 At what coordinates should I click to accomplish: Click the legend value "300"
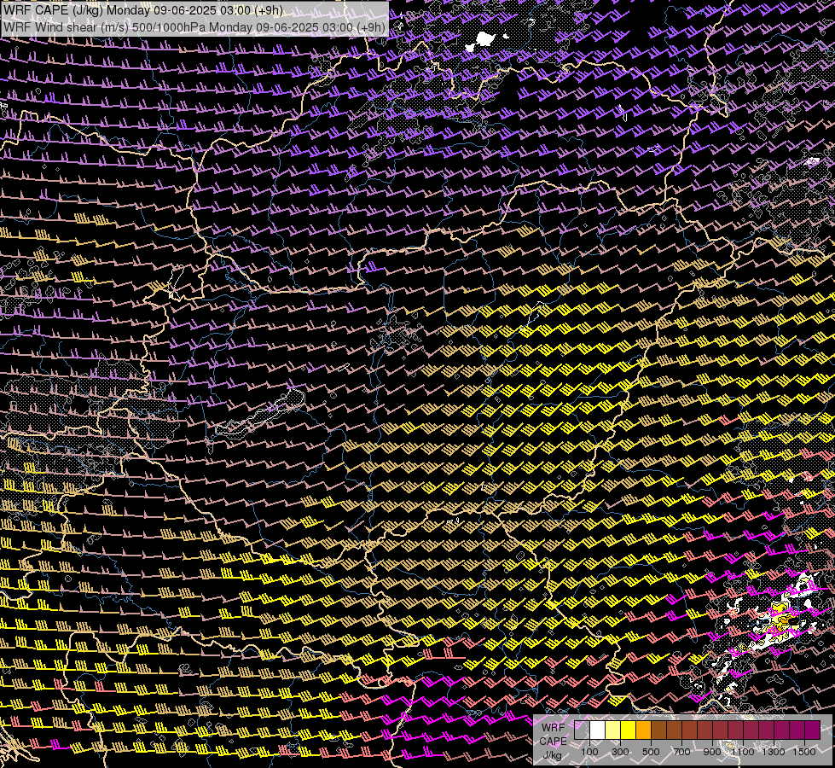coord(620,752)
